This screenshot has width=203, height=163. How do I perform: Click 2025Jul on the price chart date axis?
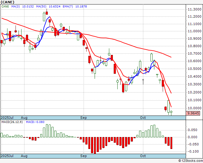pyautogui.click(x=7, y=118)
